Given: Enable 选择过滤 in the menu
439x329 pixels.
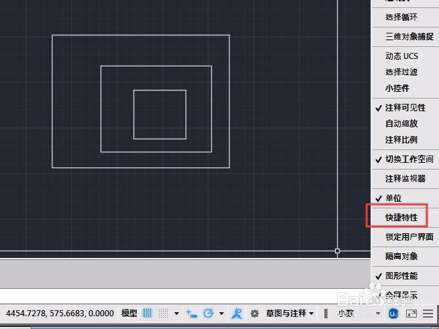Looking at the screenshot, I should (x=405, y=72).
